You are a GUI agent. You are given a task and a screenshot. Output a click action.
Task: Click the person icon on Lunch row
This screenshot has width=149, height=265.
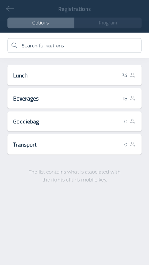pos(132,75)
